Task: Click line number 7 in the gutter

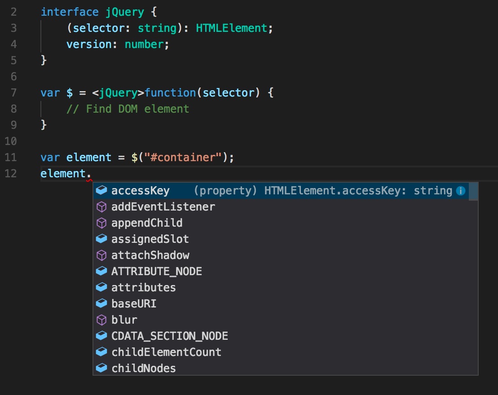Action: click(13, 93)
